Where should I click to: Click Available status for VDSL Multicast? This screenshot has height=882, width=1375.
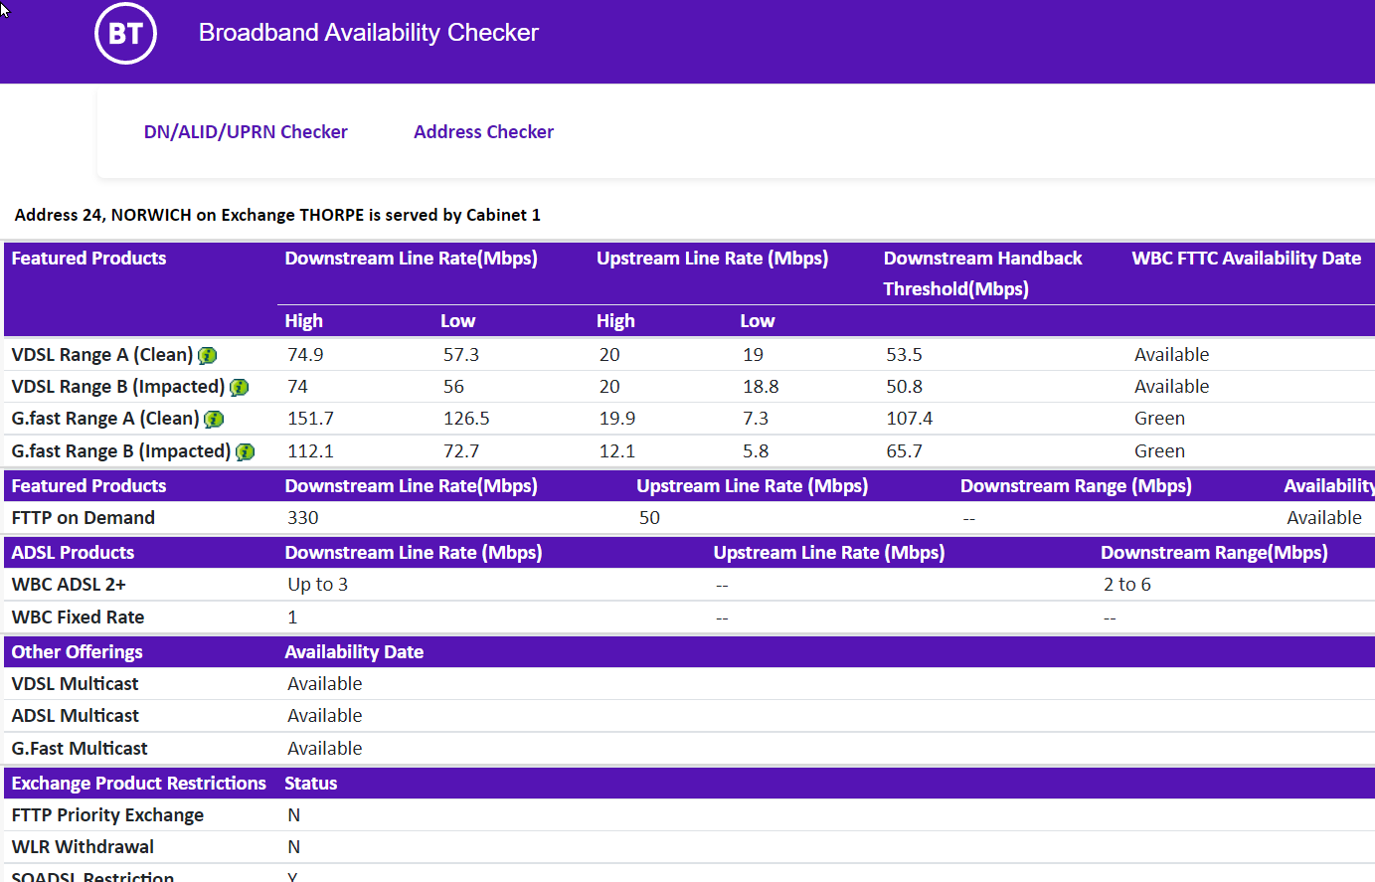pyautogui.click(x=325, y=684)
